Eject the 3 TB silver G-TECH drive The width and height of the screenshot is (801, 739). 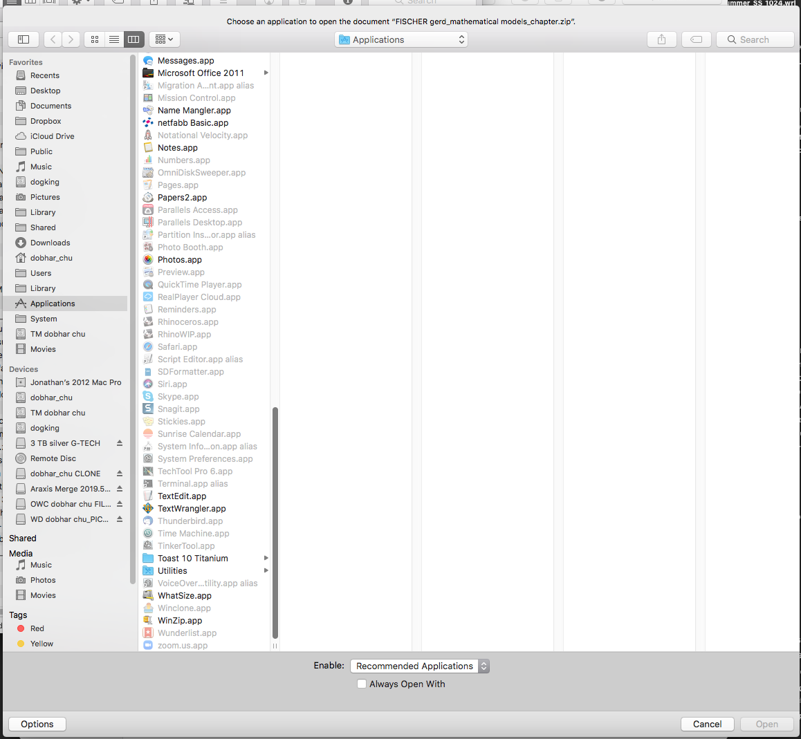[x=120, y=443]
